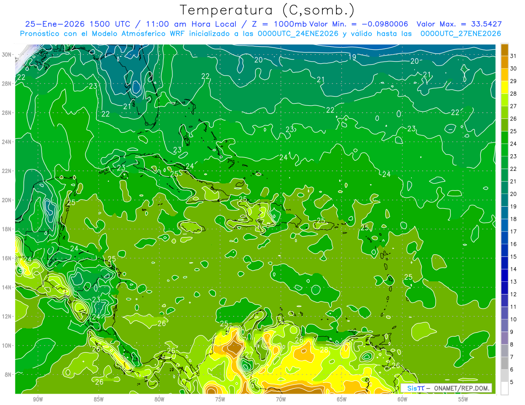The image size is (525, 405).
Task: Click the '0000UTC_24ENE2026' initialization time
Action: pyautogui.click(x=298, y=33)
